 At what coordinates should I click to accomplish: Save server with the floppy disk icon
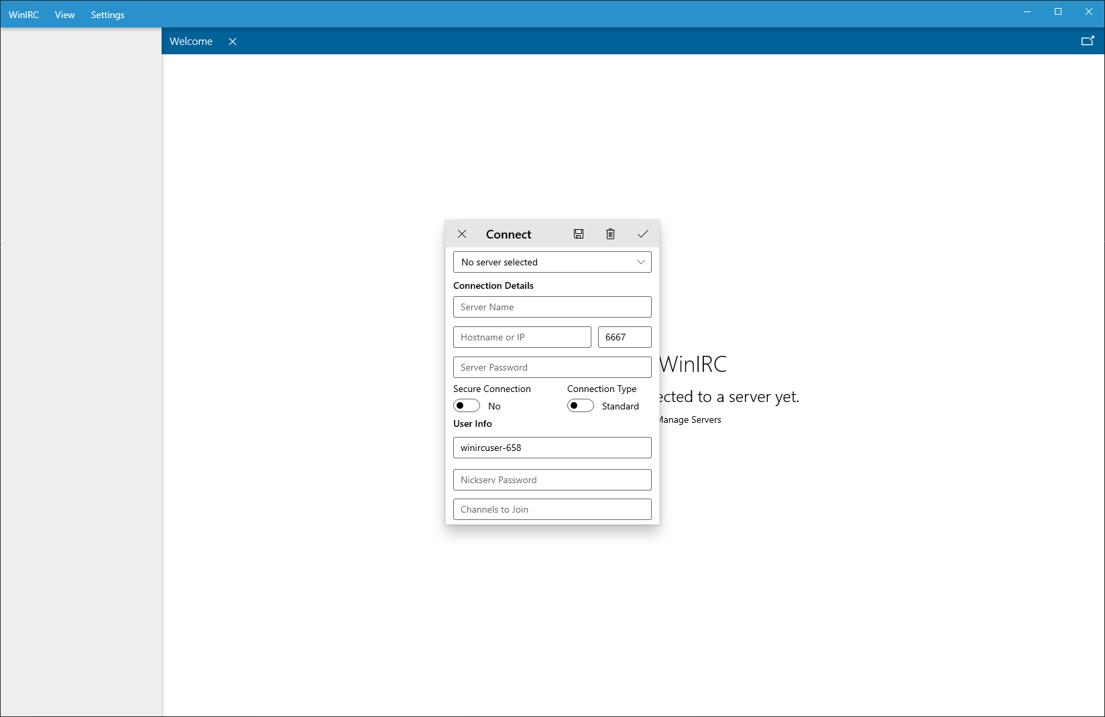(x=579, y=234)
